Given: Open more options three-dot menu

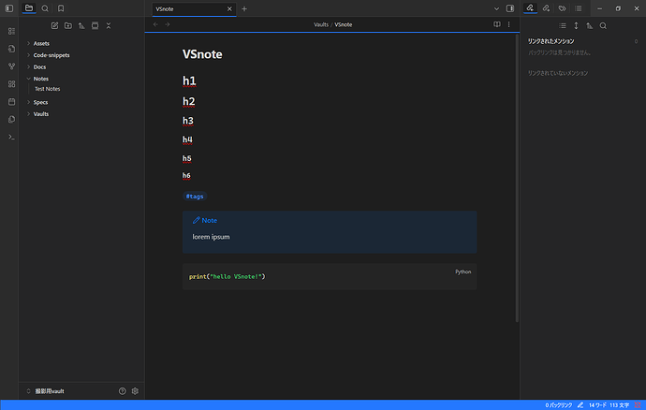Looking at the screenshot, I should [508, 24].
